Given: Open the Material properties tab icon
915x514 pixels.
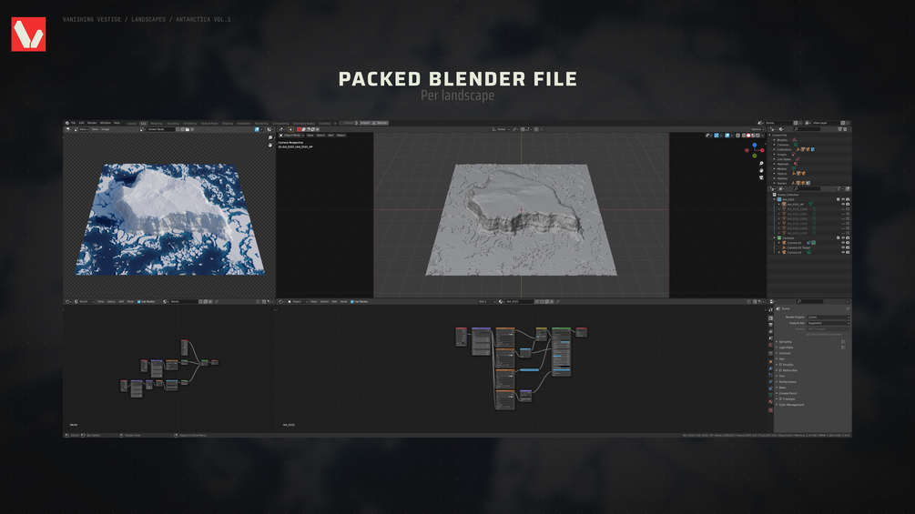Looking at the screenshot, I should point(771,401).
